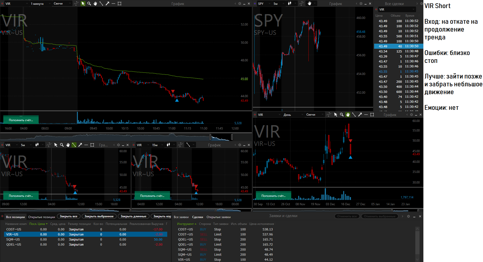The height and width of the screenshot is (262, 483).
Task: Click the 'Закрыть длинные' button
Action: 133,216
